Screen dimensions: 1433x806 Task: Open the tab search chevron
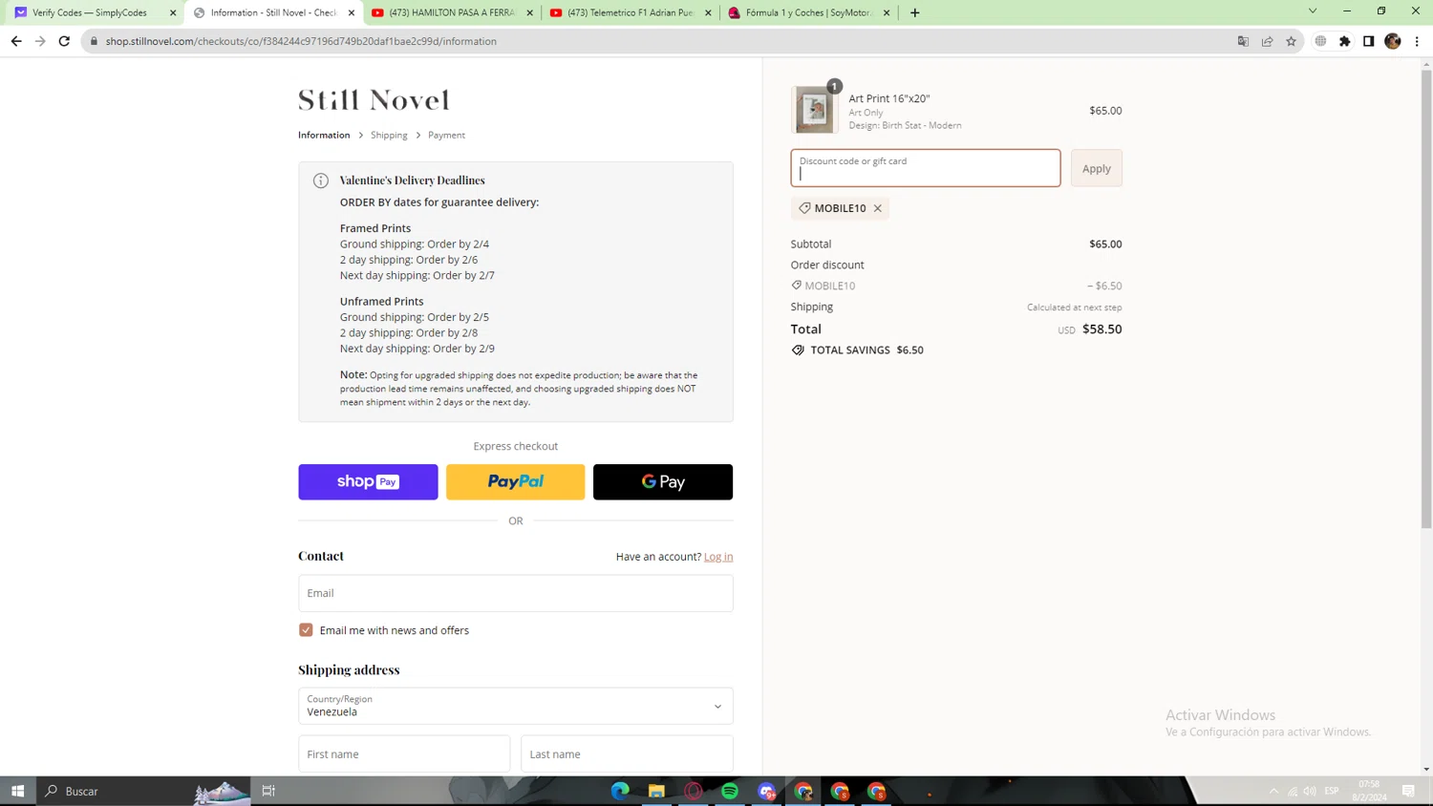pyautogui.click(x=1313, y=11)
